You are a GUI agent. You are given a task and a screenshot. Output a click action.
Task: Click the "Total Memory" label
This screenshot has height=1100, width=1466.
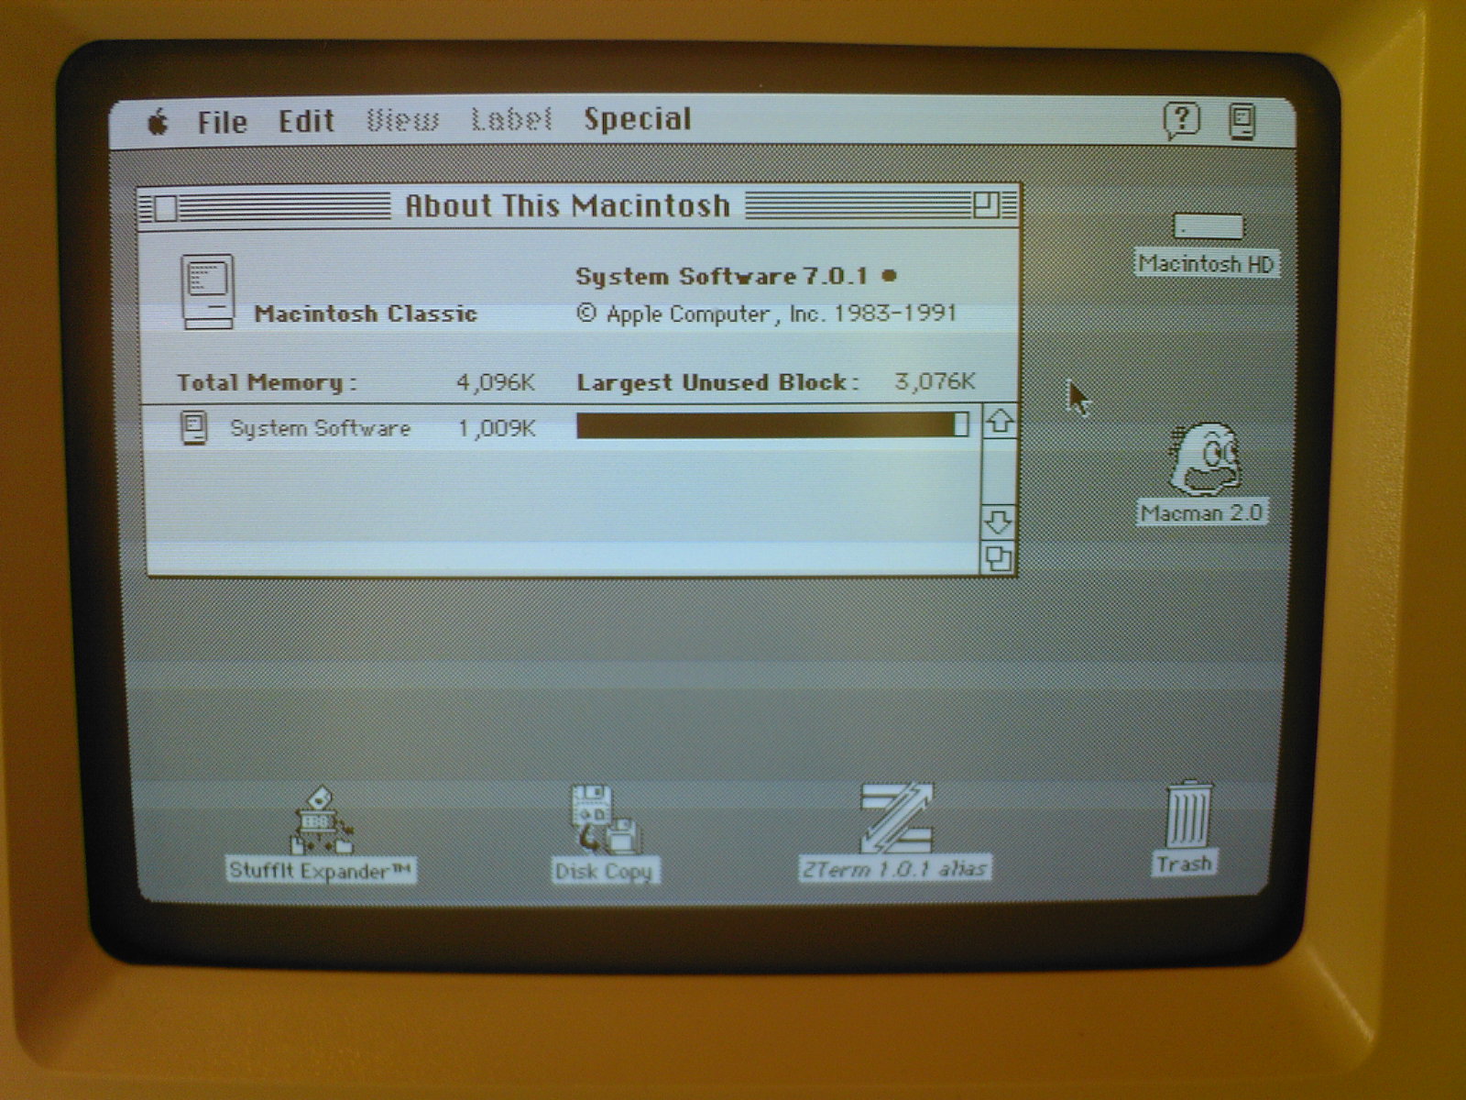tap(267, 382)
